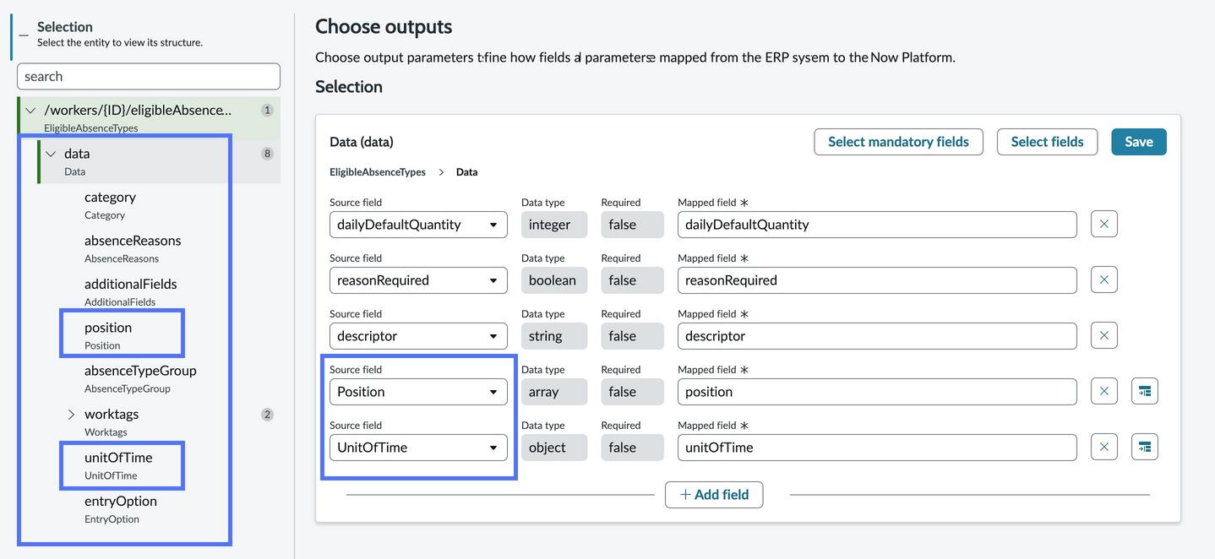1215x559 pixels.
Task: Open the descriptor source field dropdown
Action: click(x=418, y=336)
